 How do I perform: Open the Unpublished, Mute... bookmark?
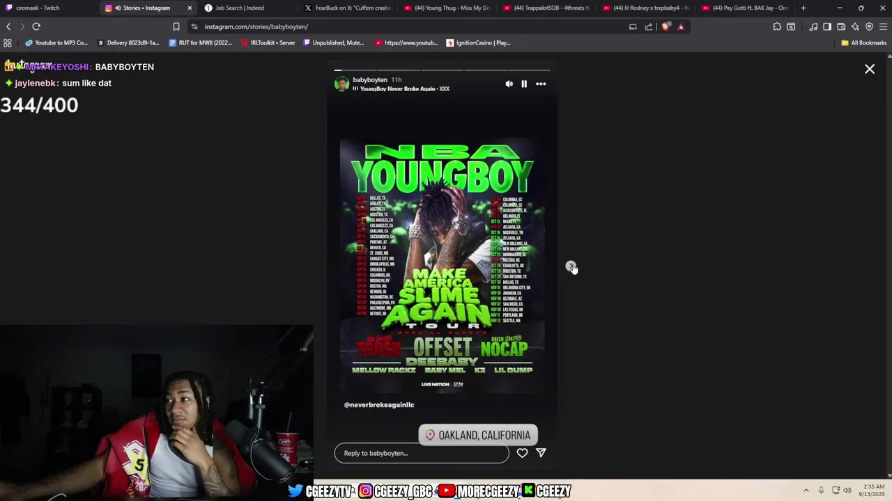334,42
